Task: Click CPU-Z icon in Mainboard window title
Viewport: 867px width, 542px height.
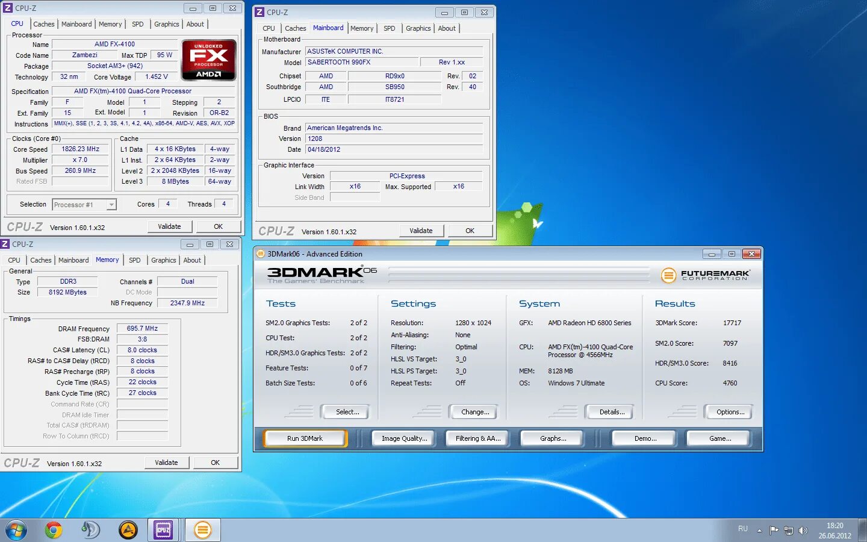Action: coord(259,12)
